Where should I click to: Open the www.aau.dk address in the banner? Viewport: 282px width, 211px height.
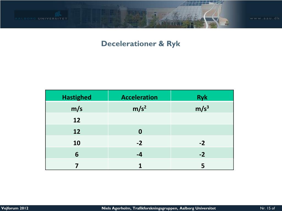tap(265, 18)
